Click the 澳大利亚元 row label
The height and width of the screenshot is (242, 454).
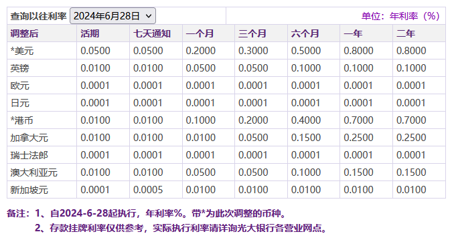(x=34, y=172)
